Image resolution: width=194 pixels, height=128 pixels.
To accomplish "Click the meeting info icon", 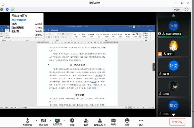I will pyautogui.click(x=2, y=10).
